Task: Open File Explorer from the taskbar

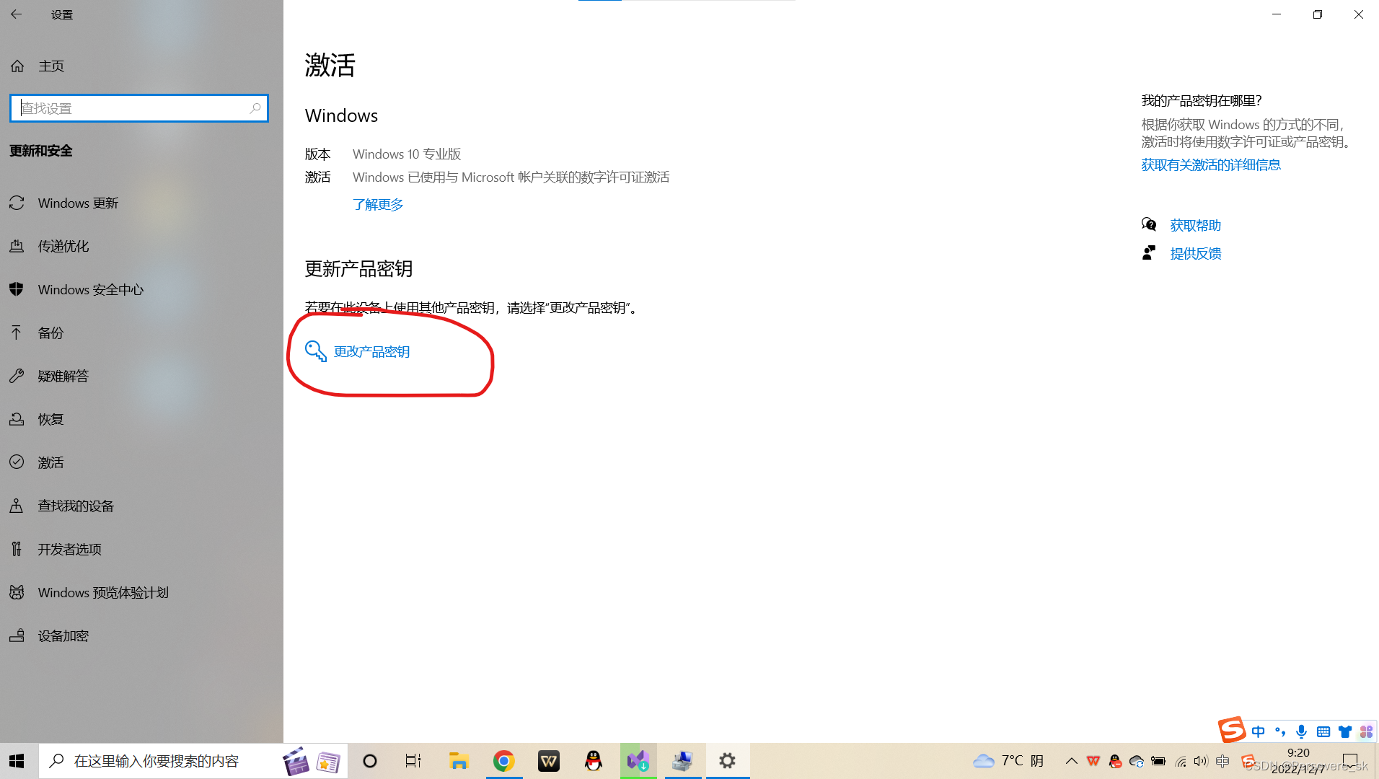Action: tap(459, 761)
